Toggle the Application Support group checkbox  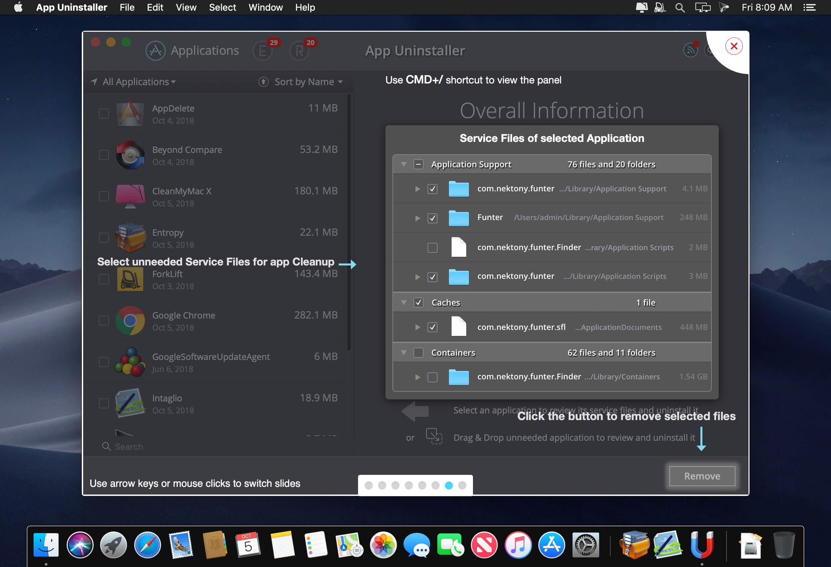[x=419, y=164]
